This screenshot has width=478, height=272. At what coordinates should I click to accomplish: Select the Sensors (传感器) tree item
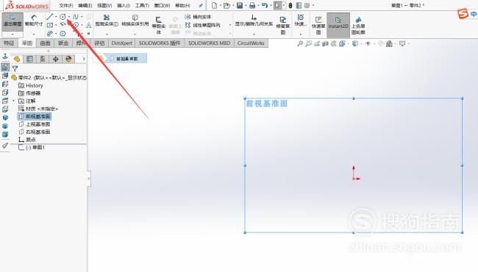click(x=29, y=93)
